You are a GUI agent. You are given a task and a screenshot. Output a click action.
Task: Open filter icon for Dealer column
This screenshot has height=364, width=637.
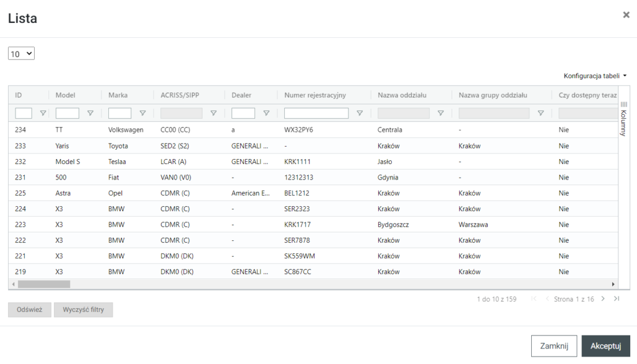point(266,113)
